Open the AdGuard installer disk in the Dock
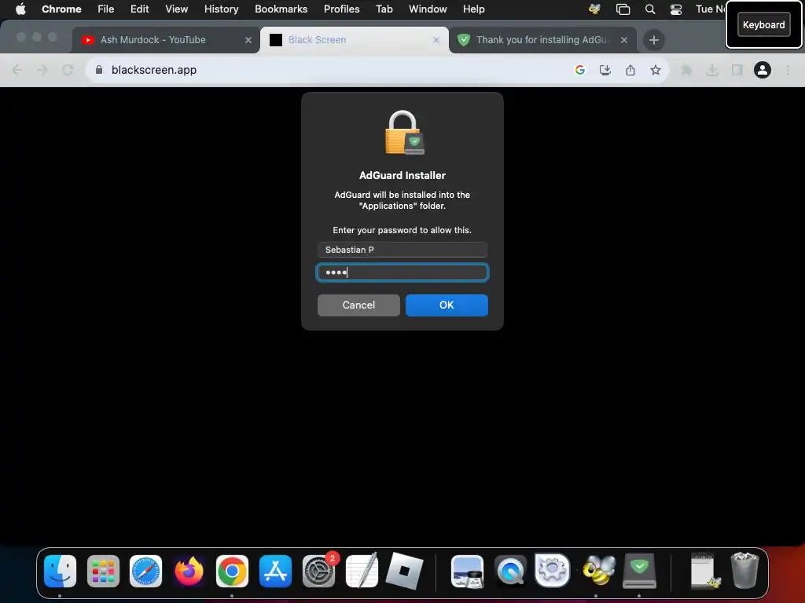 tap(639, 572)
